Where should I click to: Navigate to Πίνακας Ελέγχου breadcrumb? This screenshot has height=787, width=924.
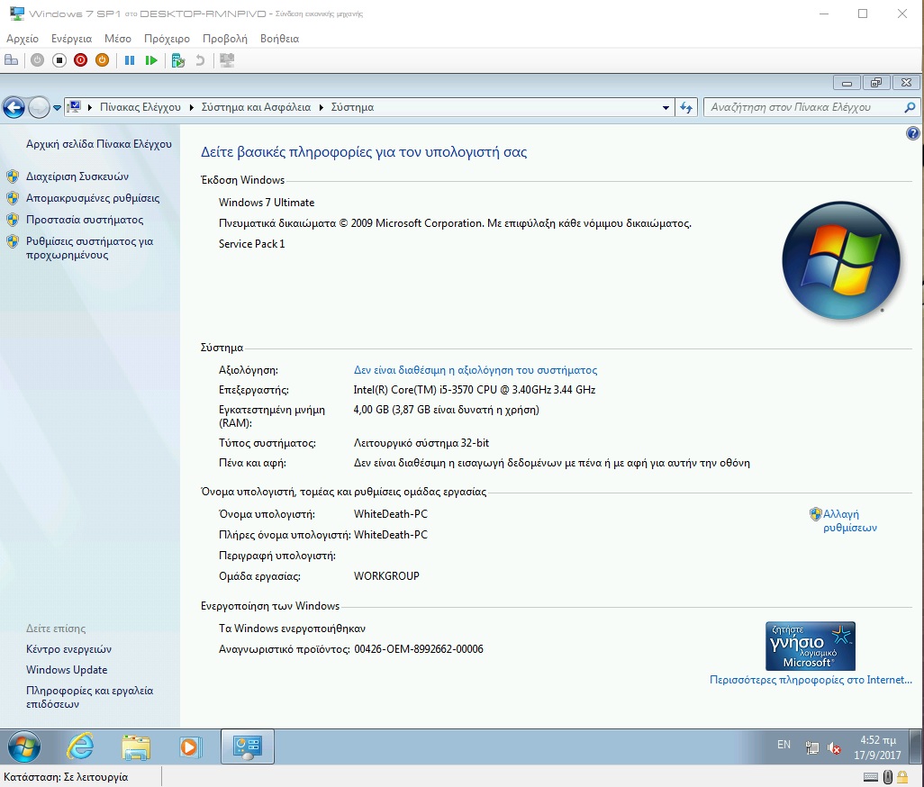click(x=140, y=107)
